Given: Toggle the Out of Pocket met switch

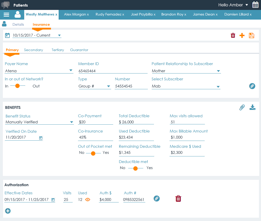Looking at the screenshot, I should point(93,153).
